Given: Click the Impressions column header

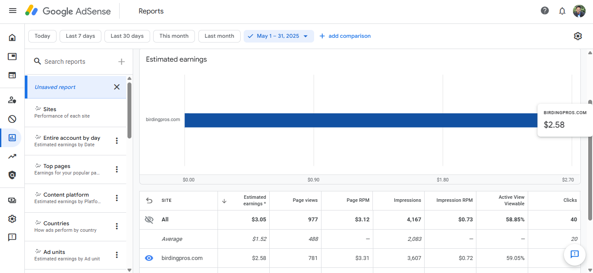Looking at the screenshot, I should [x=407, y=201].
